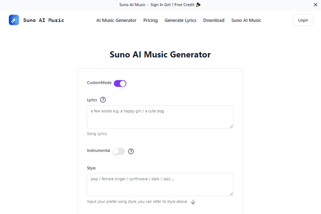This screenshot has width=321, height=214.
Task: Click the Login button
Action: (302, 20)
